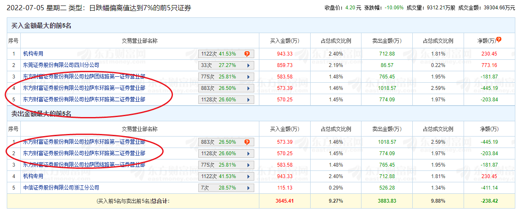Image resolution: width=517 pixels, height=212 pixels.
Task: Select the 卖出金额最大的前5名 section heading
Action: (41, 114)
